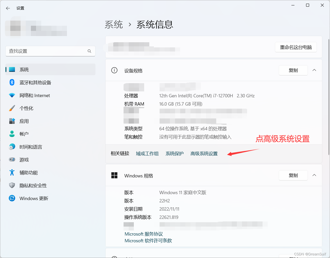Click the 系统 breadcrumb in the header
Viewport: 330px width, 258px height.
click(x=114, y=25)
